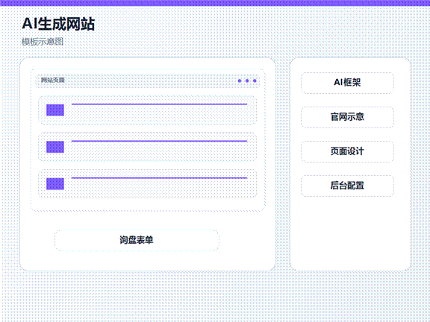The image size is (430, 322).
Task: Click the middle purple dot in header
Action: [x=247, y=80]
